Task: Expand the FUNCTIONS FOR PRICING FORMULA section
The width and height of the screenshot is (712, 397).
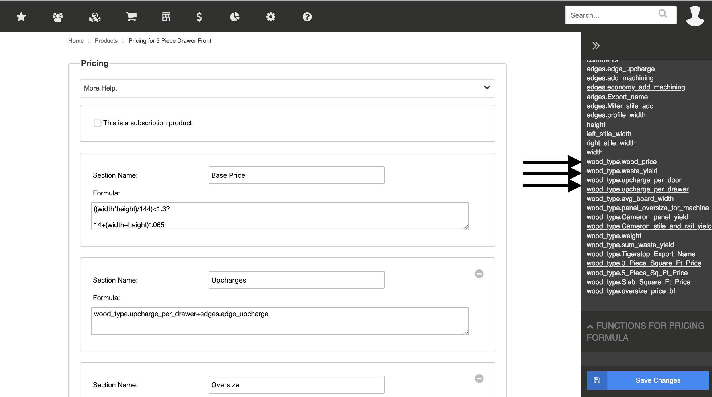Action: pos(645,331)
